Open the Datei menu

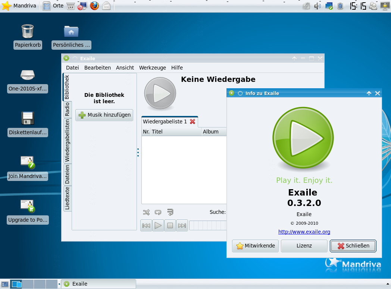tap(72, 68)
